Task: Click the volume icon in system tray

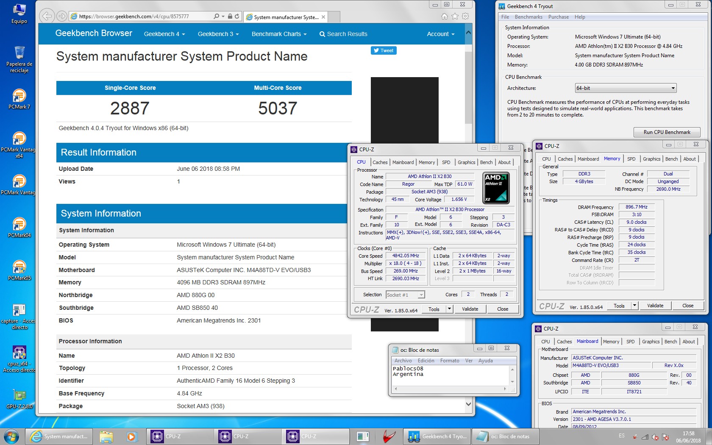Action: point(655,437)
